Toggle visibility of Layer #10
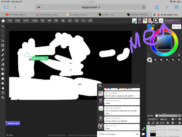The width and height of the screenshot is (182, 137). click(x=149, y=133)
